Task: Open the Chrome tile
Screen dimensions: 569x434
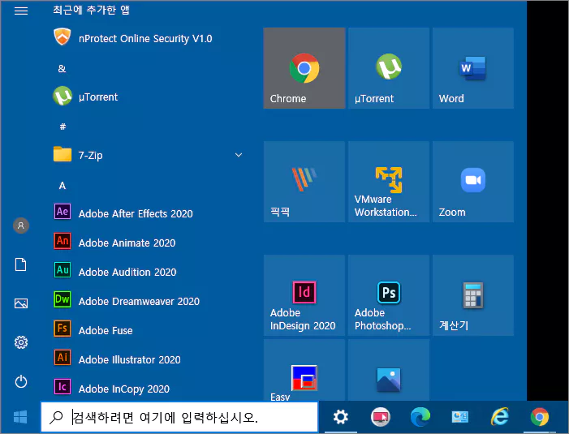Action: 304,68
